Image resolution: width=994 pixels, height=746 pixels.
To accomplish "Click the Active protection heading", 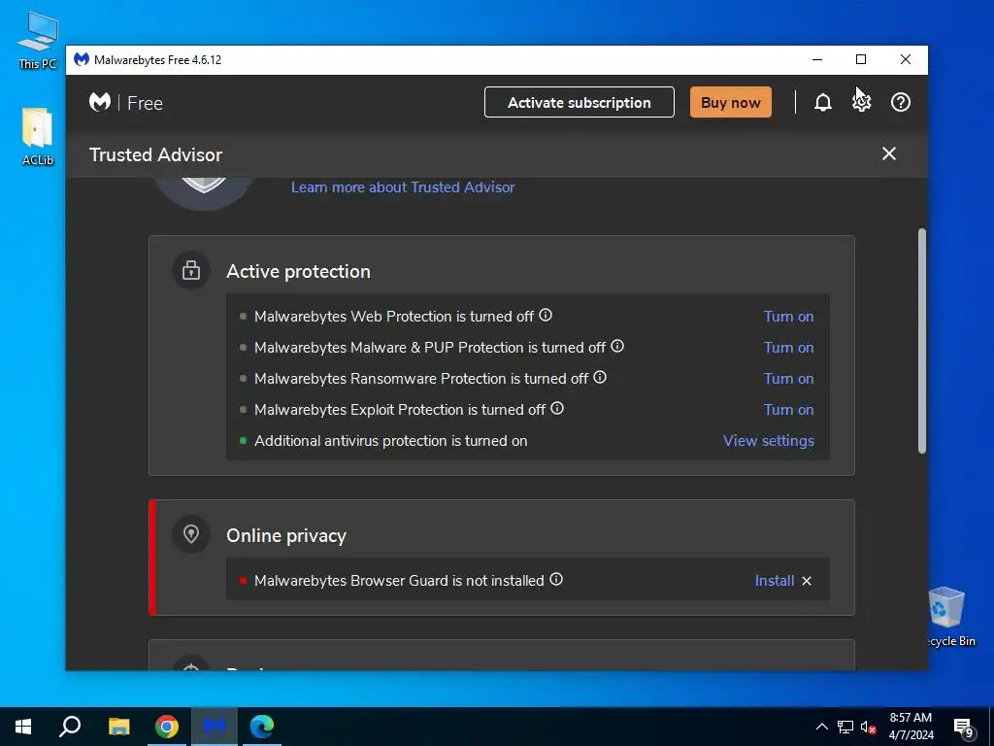I will point(299,271).
